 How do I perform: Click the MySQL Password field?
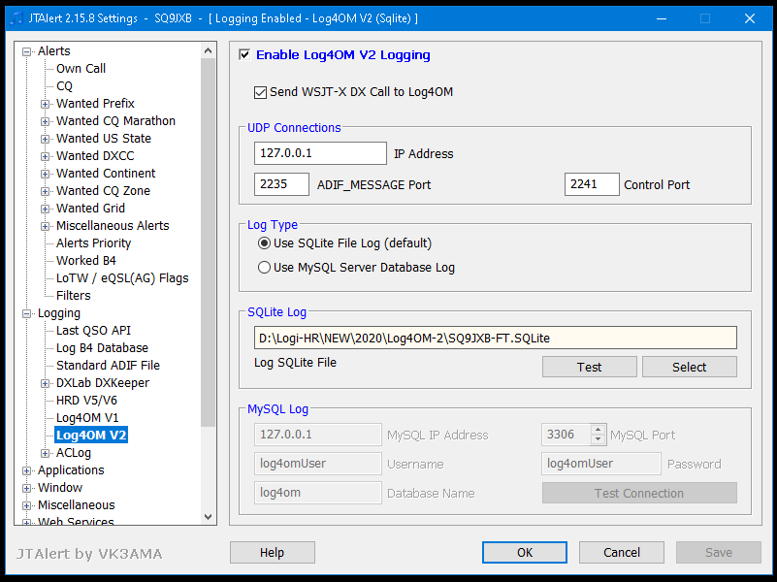tap(601, 464)
